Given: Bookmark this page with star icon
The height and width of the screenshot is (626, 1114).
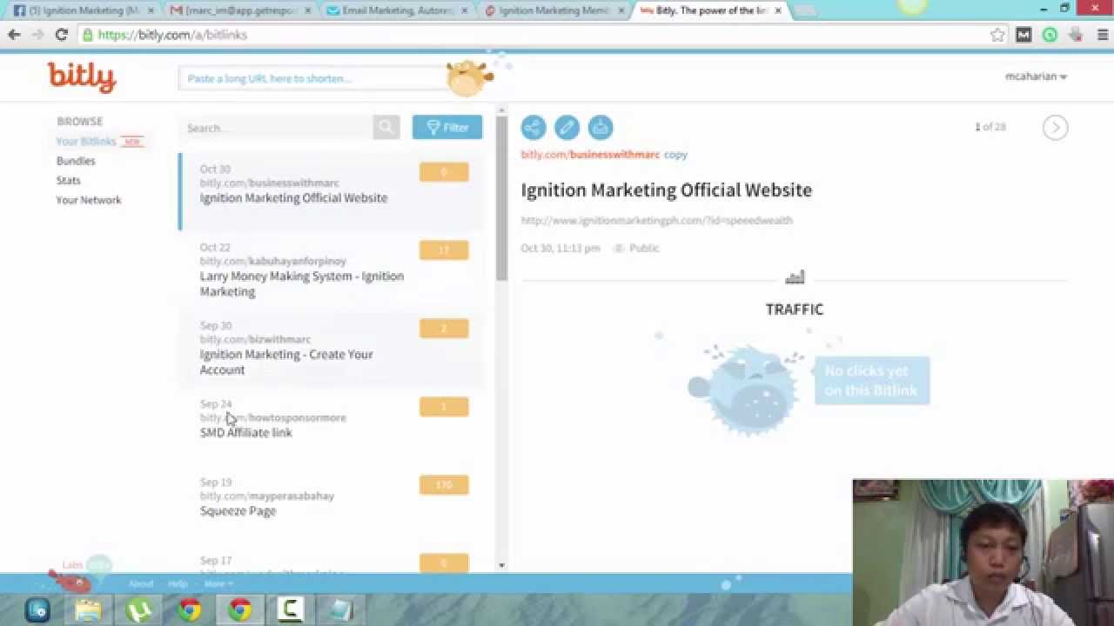Looking at the screenshot, I should tap(997, 35).
